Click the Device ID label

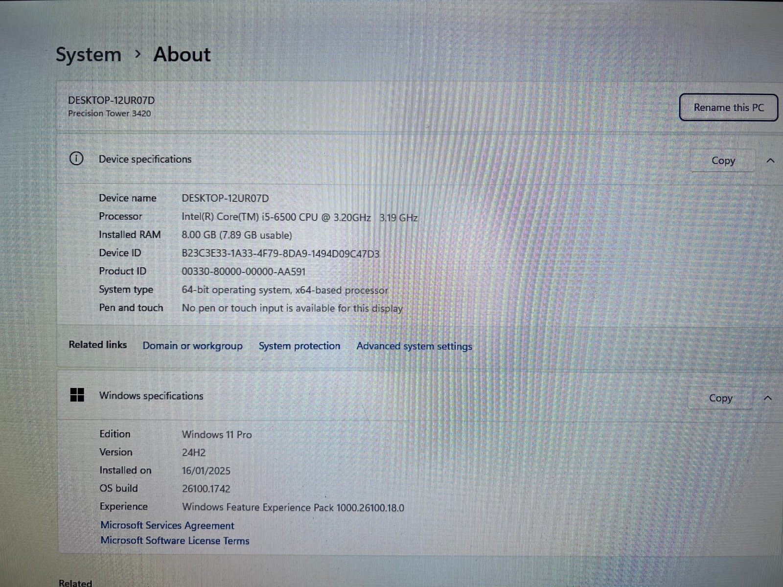120,253
